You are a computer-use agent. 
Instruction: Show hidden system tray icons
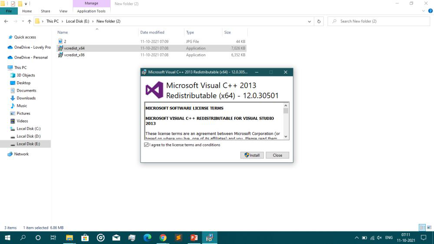[356, 237]
